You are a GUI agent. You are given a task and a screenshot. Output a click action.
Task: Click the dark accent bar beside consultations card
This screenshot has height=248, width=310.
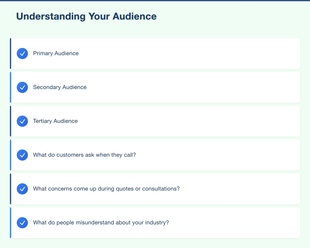11,188
